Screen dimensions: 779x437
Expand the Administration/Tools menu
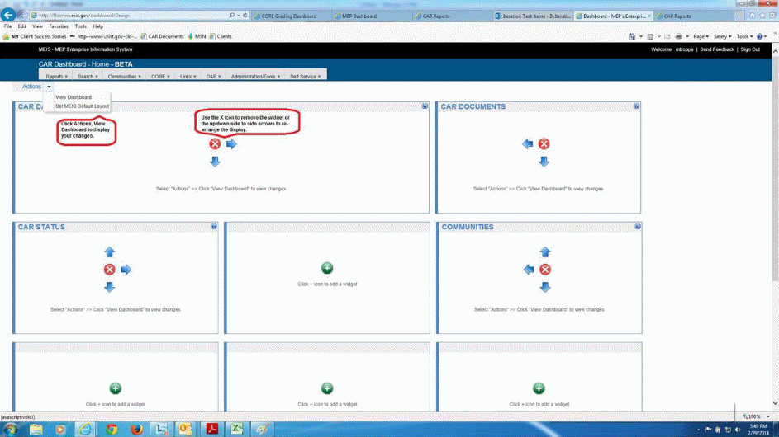coord(255,77)
